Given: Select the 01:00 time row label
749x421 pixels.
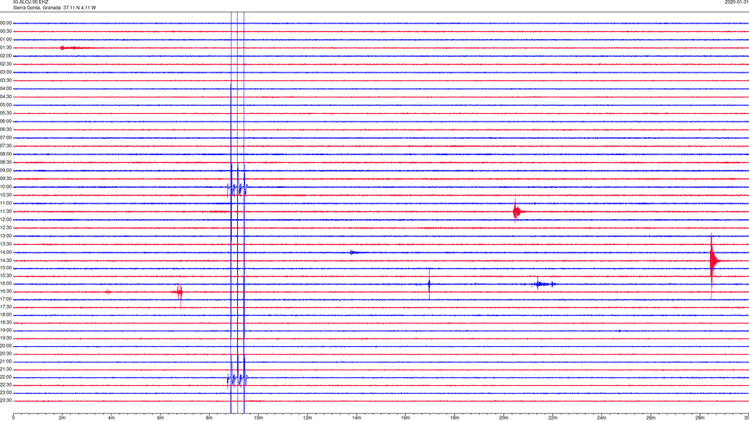Looking at the screenshot, I should point(5,40).
